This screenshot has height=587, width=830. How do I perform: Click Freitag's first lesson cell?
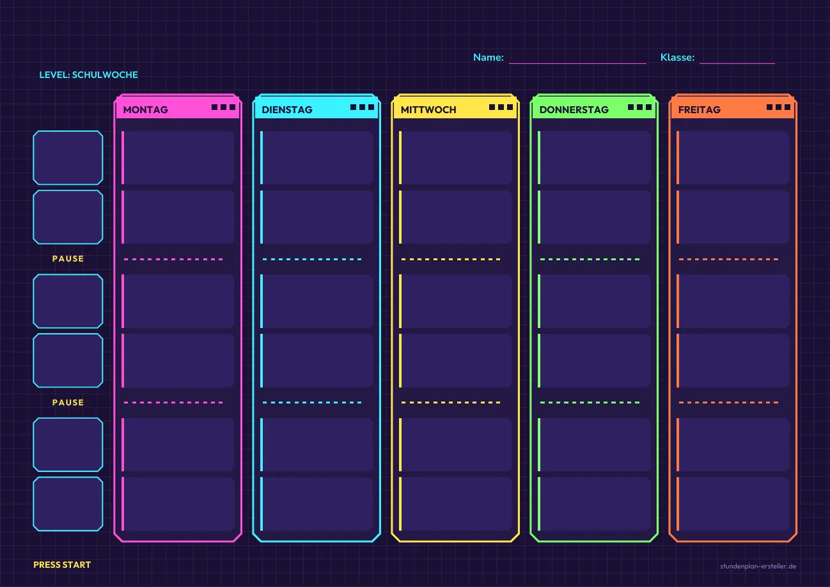733,158
